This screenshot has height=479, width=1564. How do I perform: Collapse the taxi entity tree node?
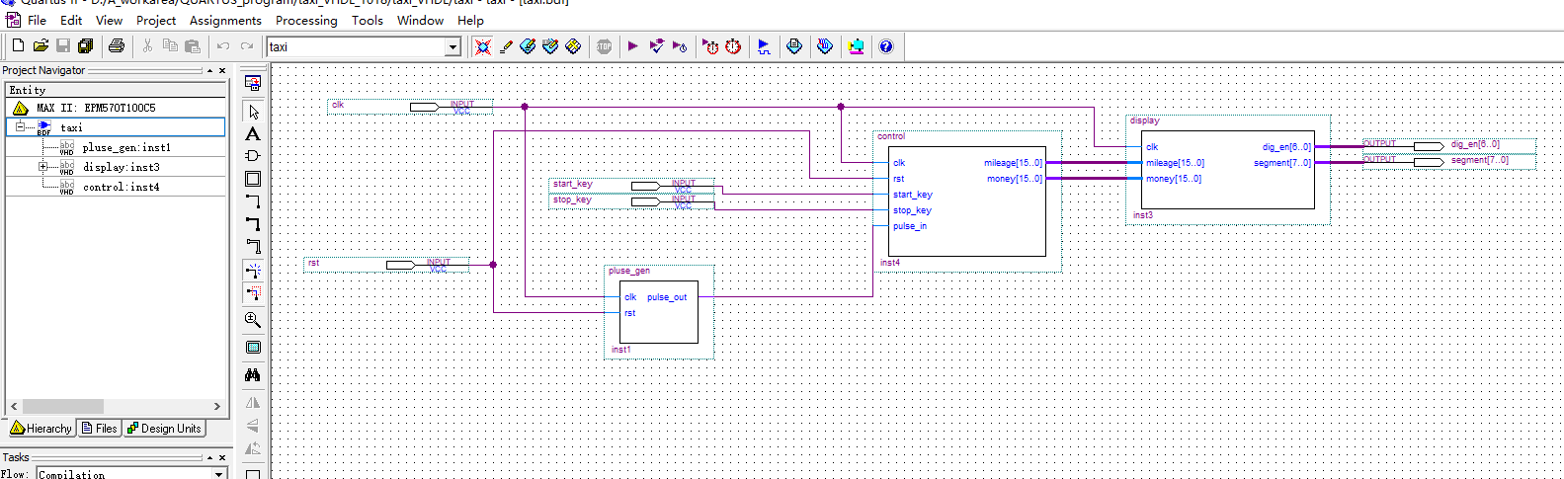[19, 127]
